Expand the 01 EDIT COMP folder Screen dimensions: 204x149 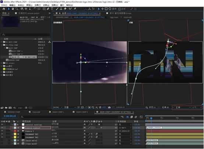pyautogui.click(x=1, y=42)
